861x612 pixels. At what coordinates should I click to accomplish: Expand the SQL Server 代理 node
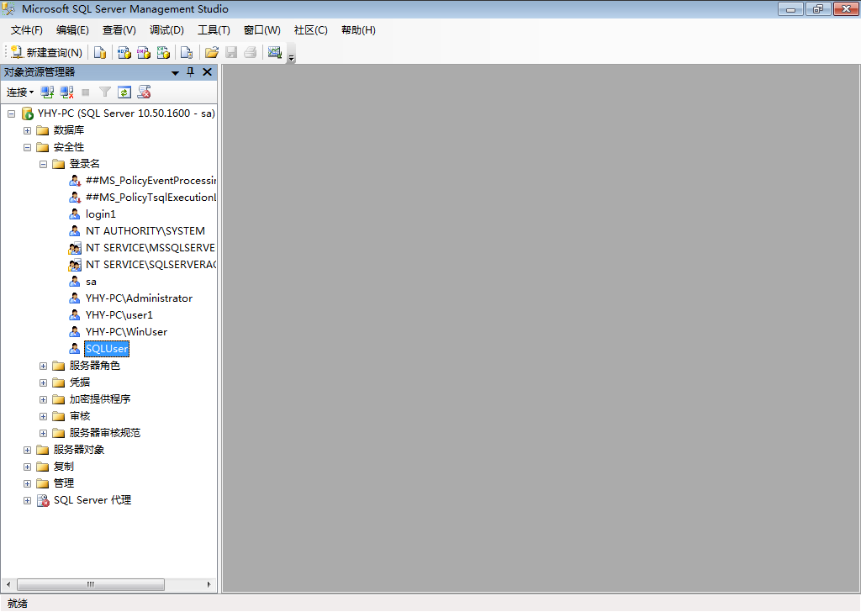27,500
